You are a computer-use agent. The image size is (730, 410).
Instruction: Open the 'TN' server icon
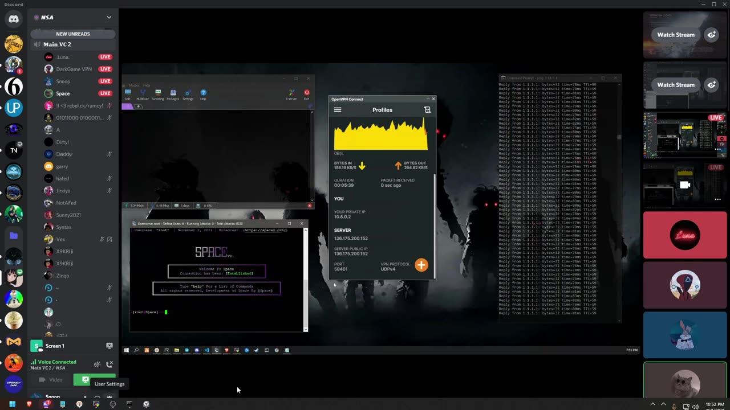(x=14, y=150)
